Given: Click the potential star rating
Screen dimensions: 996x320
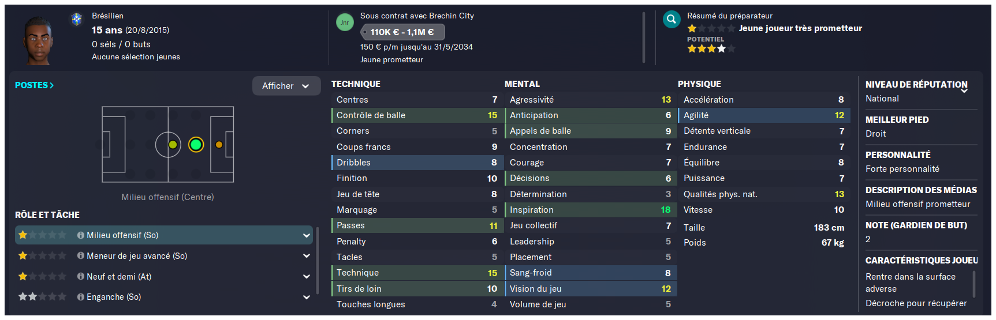Looking at the screenshot, I should tap(711, 49).
